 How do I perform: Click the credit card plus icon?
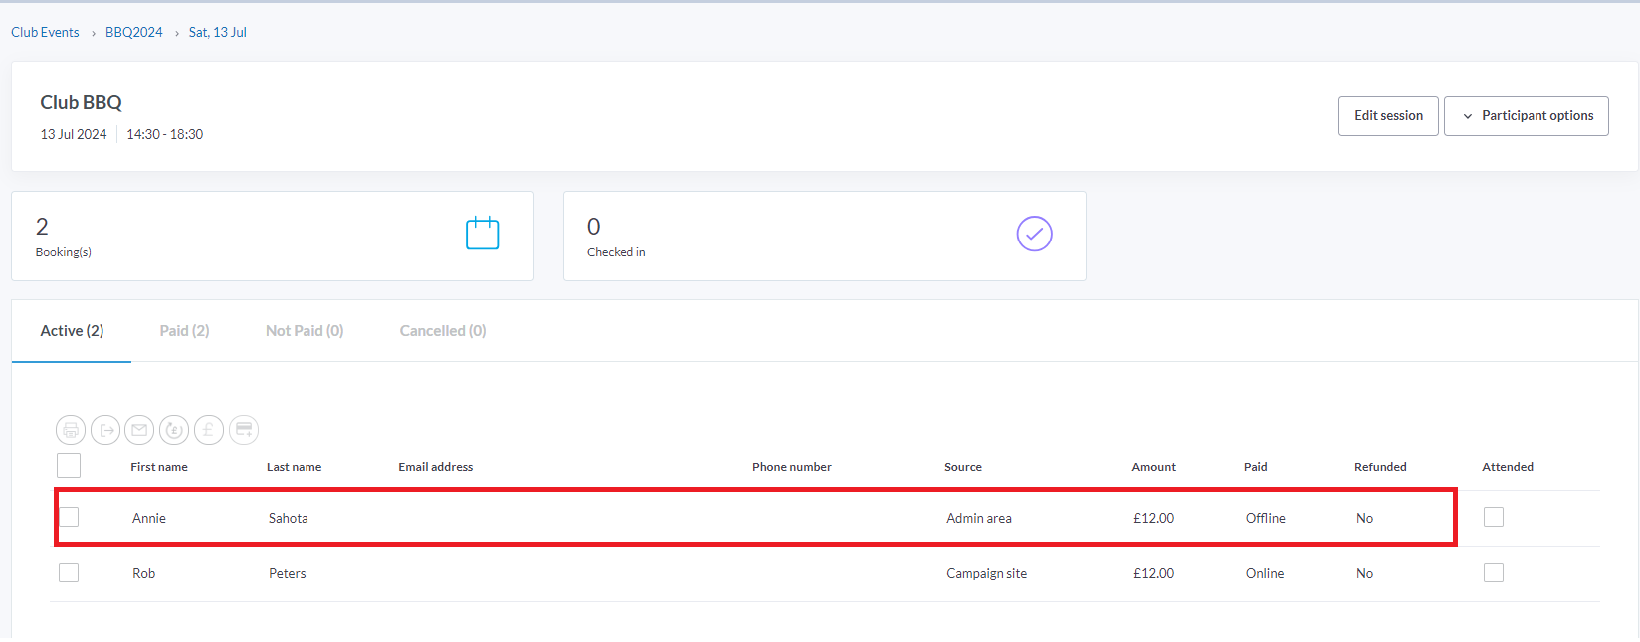coord(244,430)
